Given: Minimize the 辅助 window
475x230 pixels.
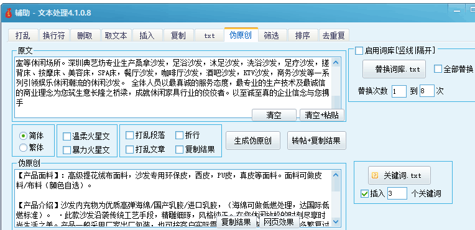Looking at the screenshot, I should 457,11.
